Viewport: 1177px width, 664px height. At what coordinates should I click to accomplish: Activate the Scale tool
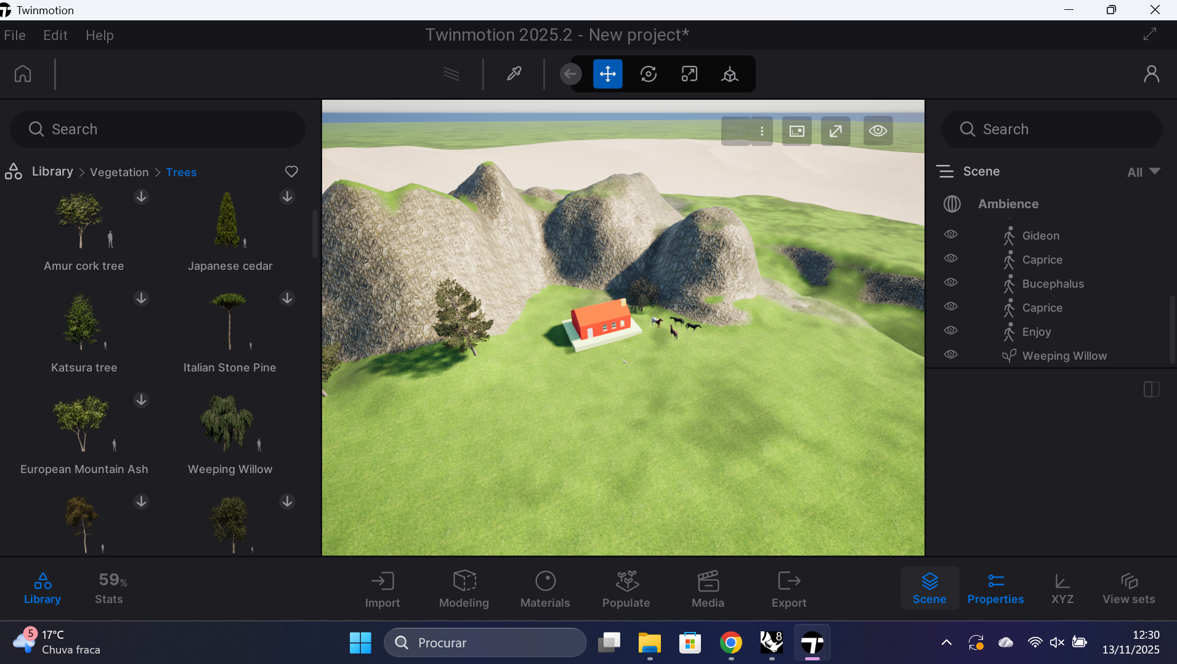[x=689, y=74]
